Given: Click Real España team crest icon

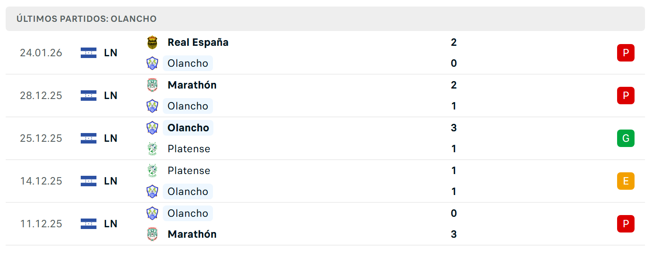Looking at the screenshot, I should [x=152, y=42].
